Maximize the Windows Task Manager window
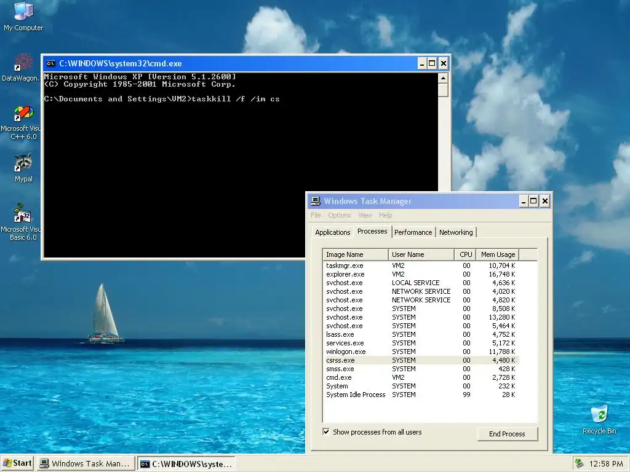The image size is (630, 472). pyautogui.click(x=533, y=201)
